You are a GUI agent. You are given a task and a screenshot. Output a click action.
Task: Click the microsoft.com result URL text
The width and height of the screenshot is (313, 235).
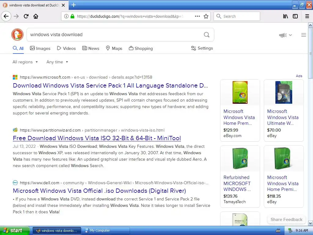tap(86, 77)
